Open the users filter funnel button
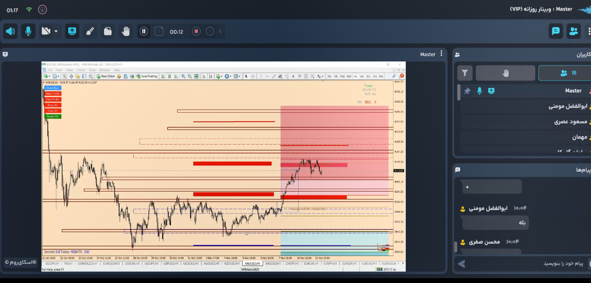 point(465,73)
